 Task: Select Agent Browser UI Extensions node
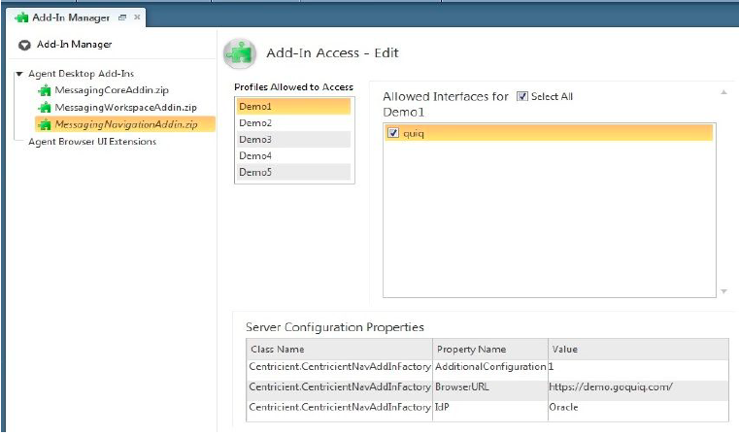pos(92,142)
